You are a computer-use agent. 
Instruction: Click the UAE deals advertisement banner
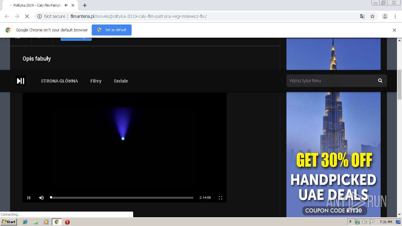tap(334, 127)
